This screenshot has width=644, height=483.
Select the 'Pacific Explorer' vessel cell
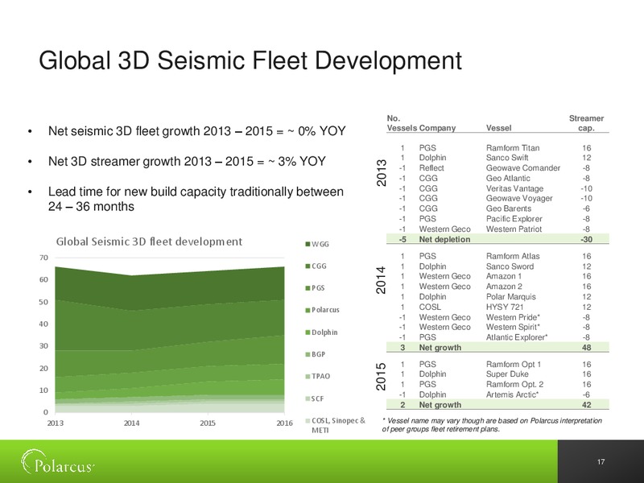[514, 219]
